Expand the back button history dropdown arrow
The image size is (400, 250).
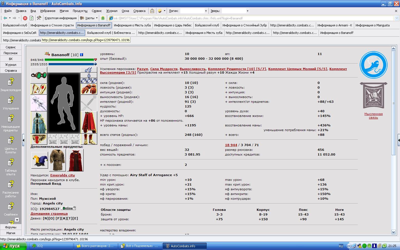[10, 18]
